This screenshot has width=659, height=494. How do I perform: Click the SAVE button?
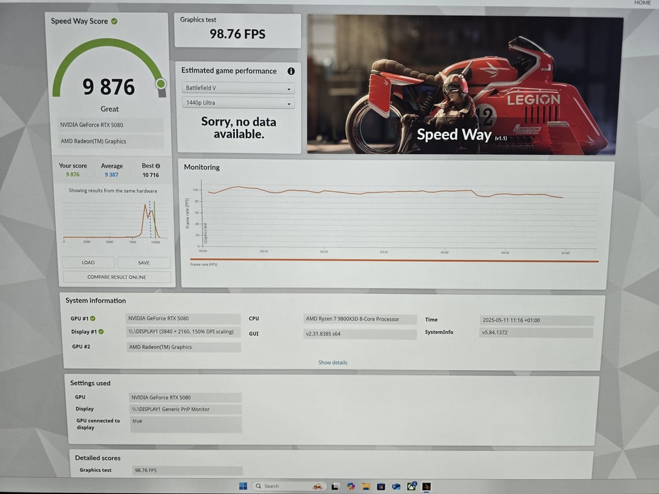point(144,263)
